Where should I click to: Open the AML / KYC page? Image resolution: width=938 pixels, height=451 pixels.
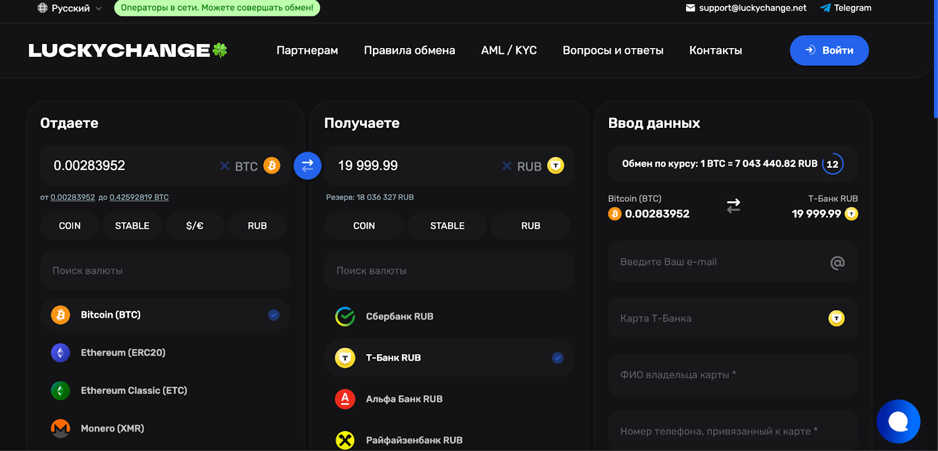tap(509, 50)
